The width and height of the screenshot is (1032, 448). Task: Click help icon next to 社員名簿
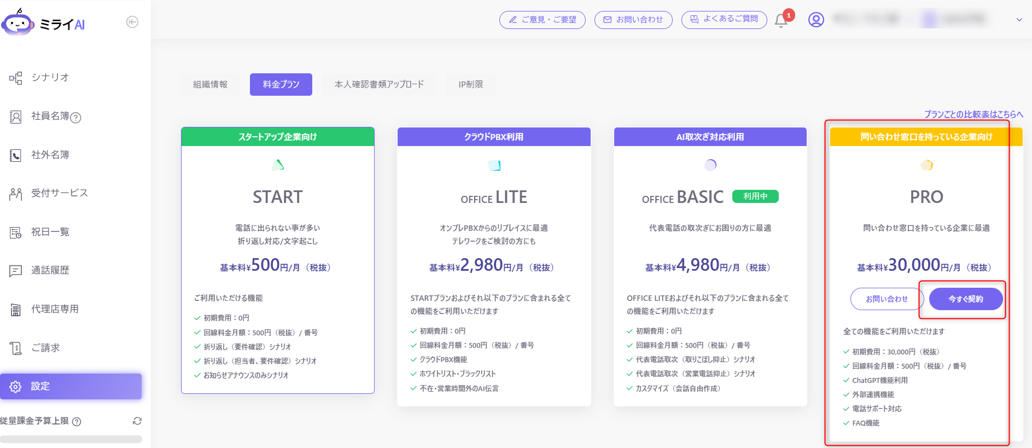[x=76, y=118]
